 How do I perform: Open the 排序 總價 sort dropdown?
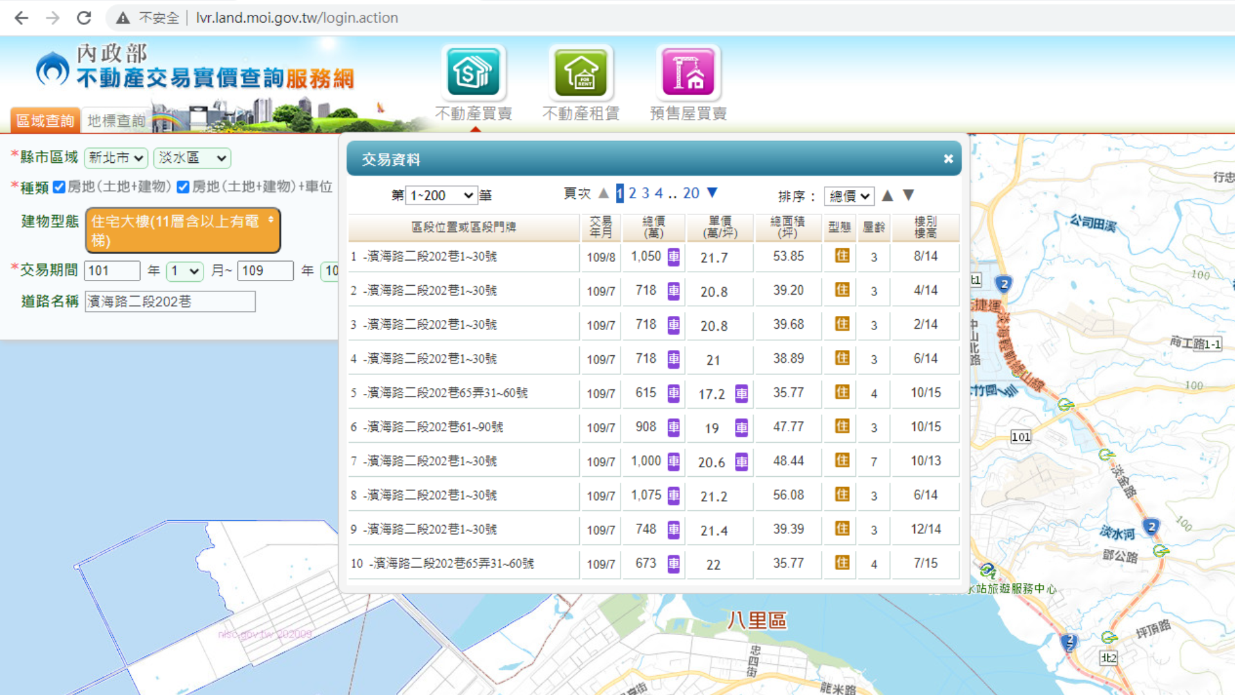(849, 196)
